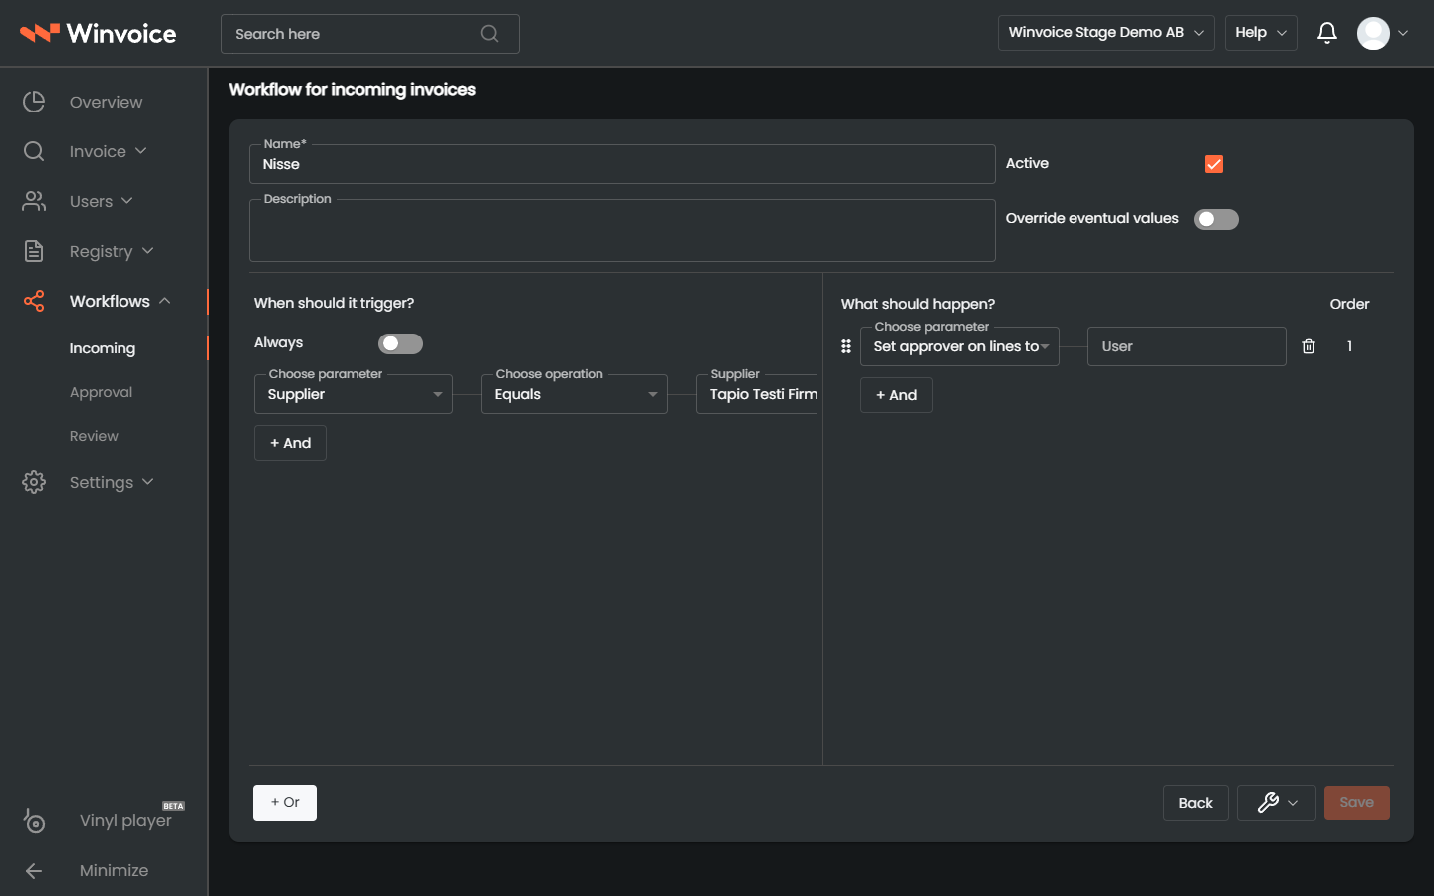This screenshot has width=1434, height=896.
Task: Open the wrench tools menu button
Action: tap(1277, 803)
